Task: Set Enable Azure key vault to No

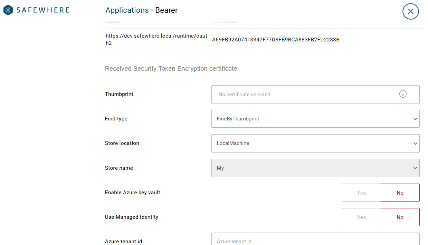Action: click(x=400, y=193)
